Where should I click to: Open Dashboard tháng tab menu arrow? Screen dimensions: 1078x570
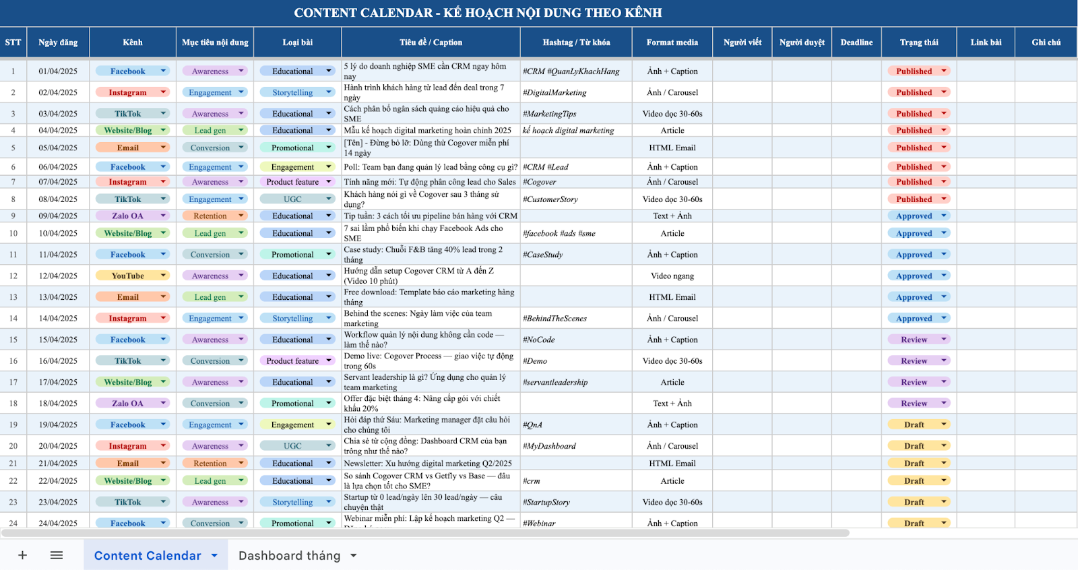pos(353,556)
